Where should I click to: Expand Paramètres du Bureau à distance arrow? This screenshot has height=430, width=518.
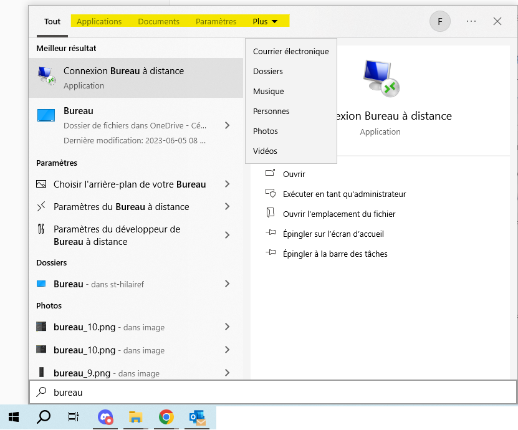pyautogui.click(x=227, y=207)
